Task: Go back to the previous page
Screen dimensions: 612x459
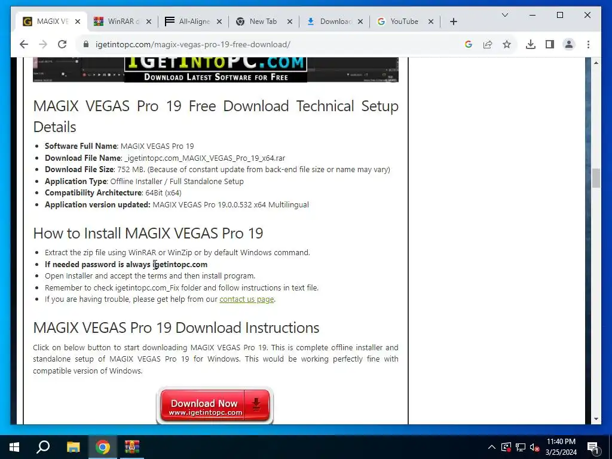Action: (x=24, y=44)
